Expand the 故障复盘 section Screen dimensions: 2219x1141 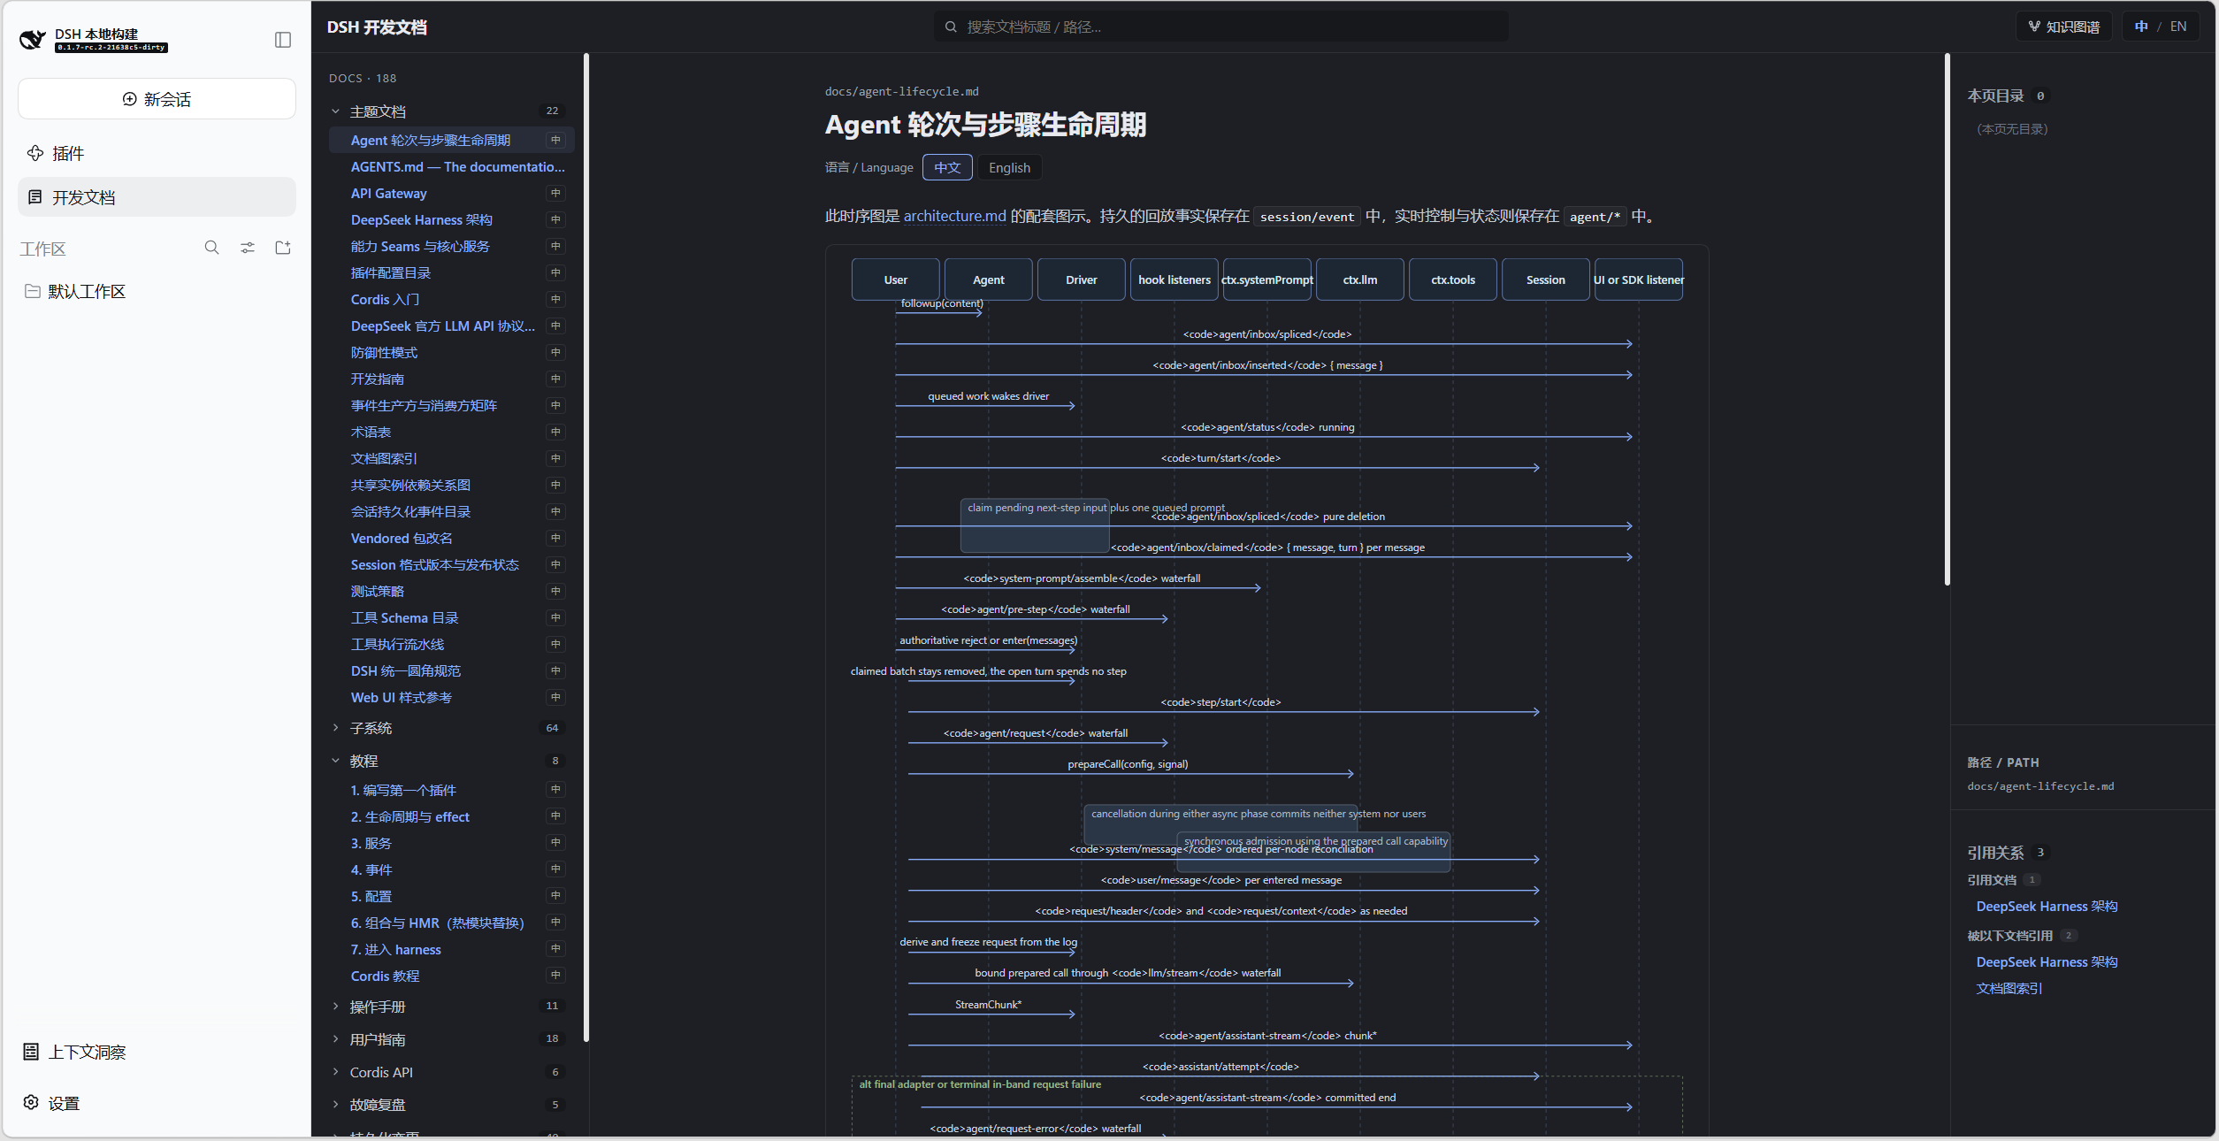click(452, 1105)
